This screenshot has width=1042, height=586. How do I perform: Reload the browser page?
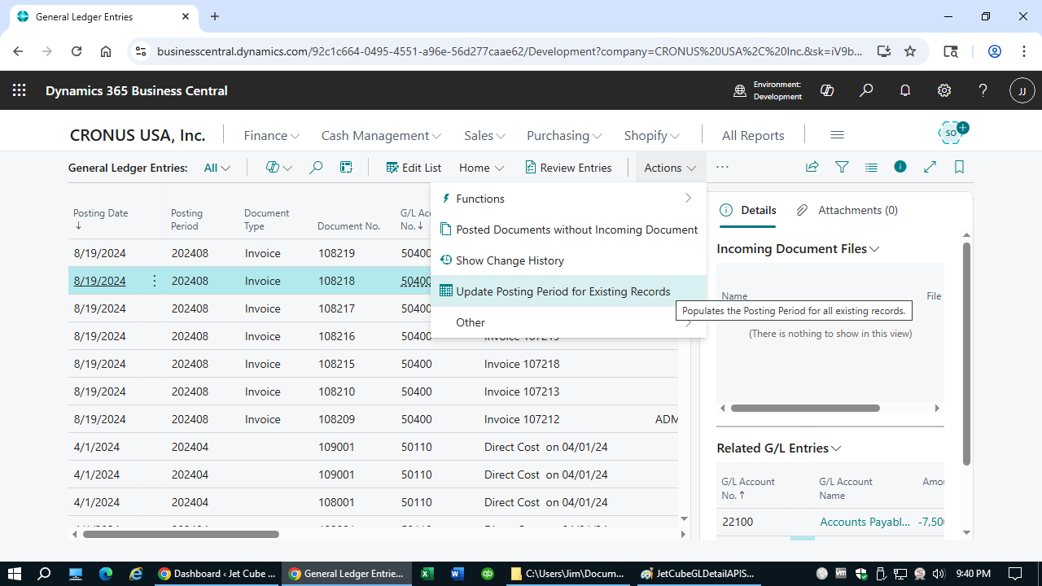pyautogui.click(x=77, y=51)
